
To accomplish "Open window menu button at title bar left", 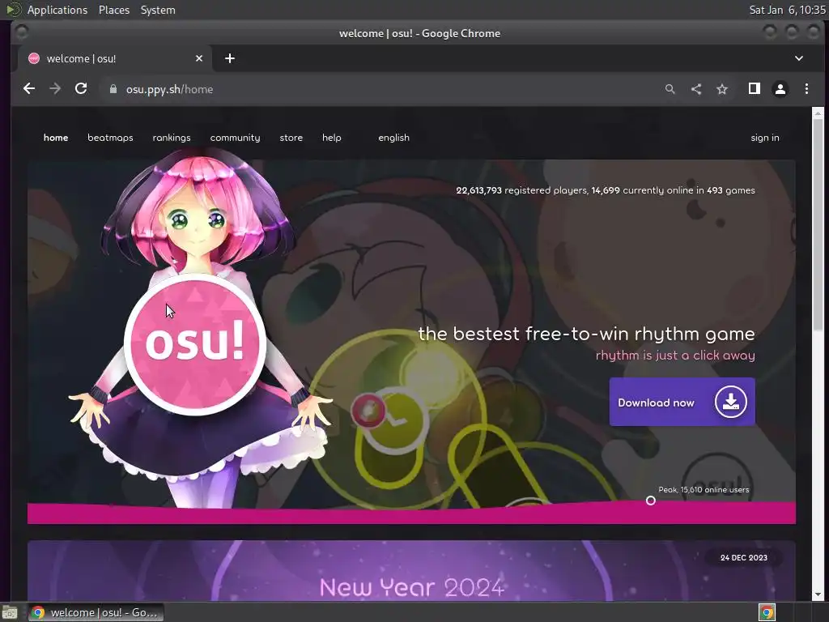I will pyautogui.click(x=21, y=32).
